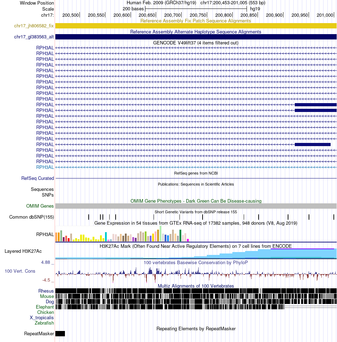Click the cyan bar in GTEx chart

(x=106, y=237)
